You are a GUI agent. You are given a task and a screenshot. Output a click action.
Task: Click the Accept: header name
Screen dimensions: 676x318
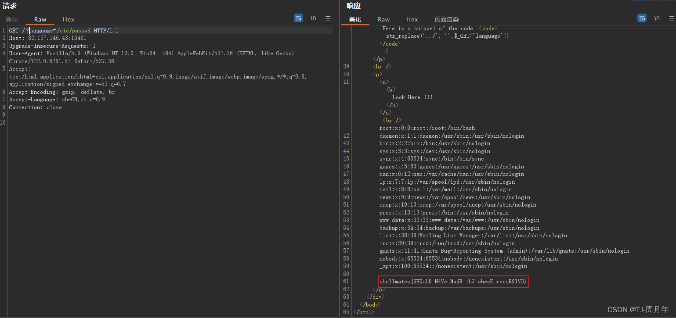[20, 69]
